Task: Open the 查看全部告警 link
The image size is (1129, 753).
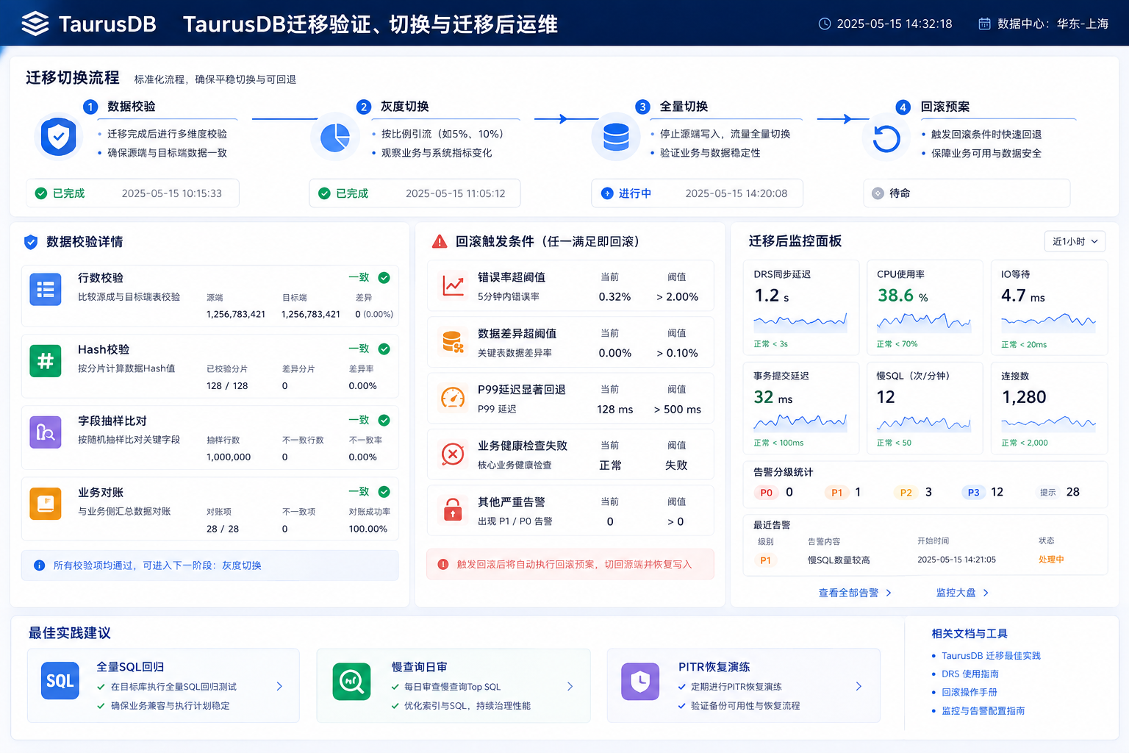Action: point(848,593)
